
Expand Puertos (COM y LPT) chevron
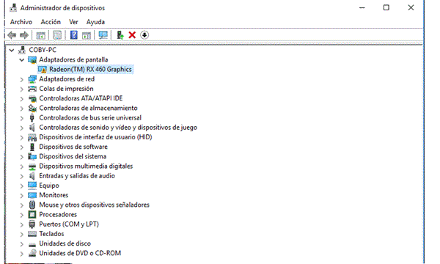click(x=21, y=224)
